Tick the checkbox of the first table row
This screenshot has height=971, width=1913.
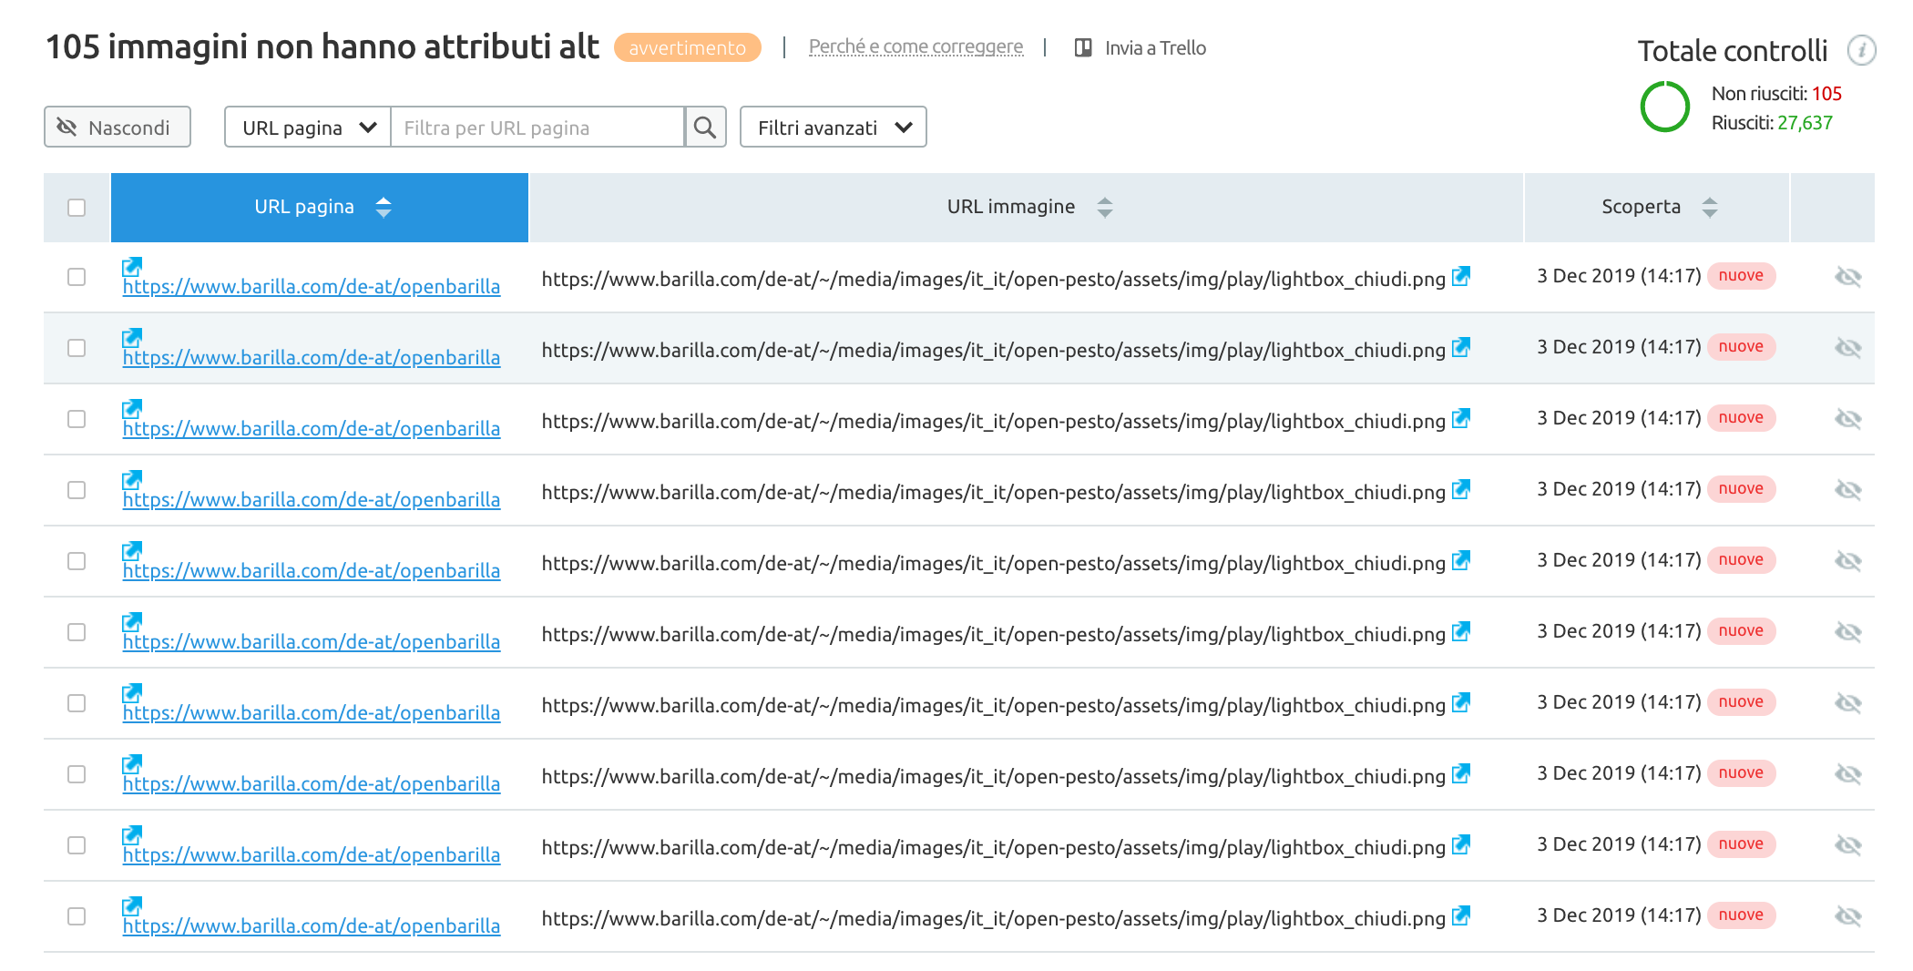coord(77,277)
